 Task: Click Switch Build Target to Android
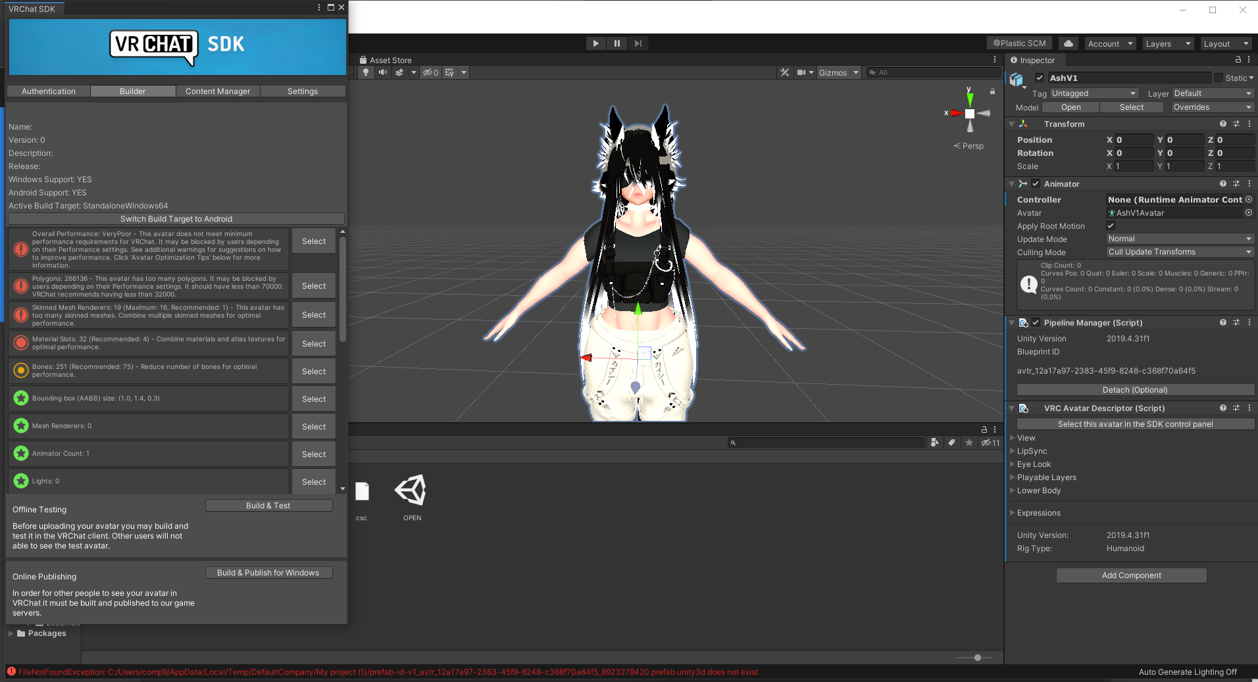[x=176, y=219]
